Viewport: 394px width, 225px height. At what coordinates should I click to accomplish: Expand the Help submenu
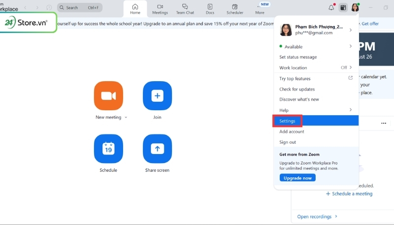coord(351,110)
